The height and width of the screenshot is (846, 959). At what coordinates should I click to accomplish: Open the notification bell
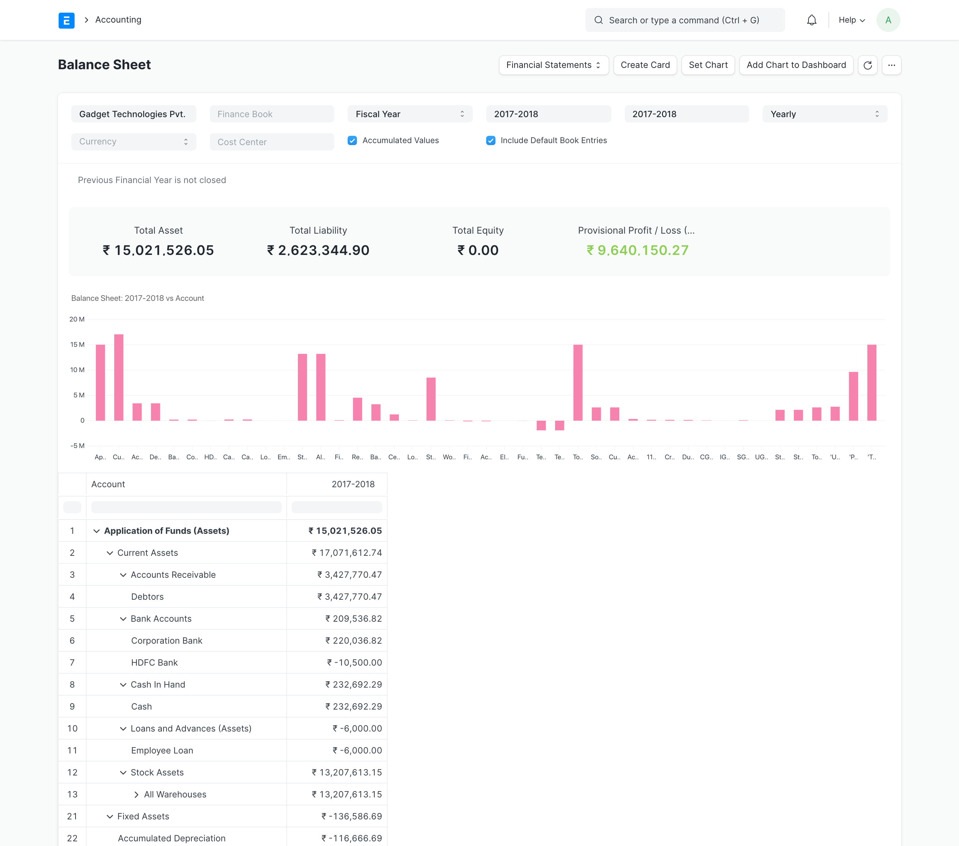point(811,20)
